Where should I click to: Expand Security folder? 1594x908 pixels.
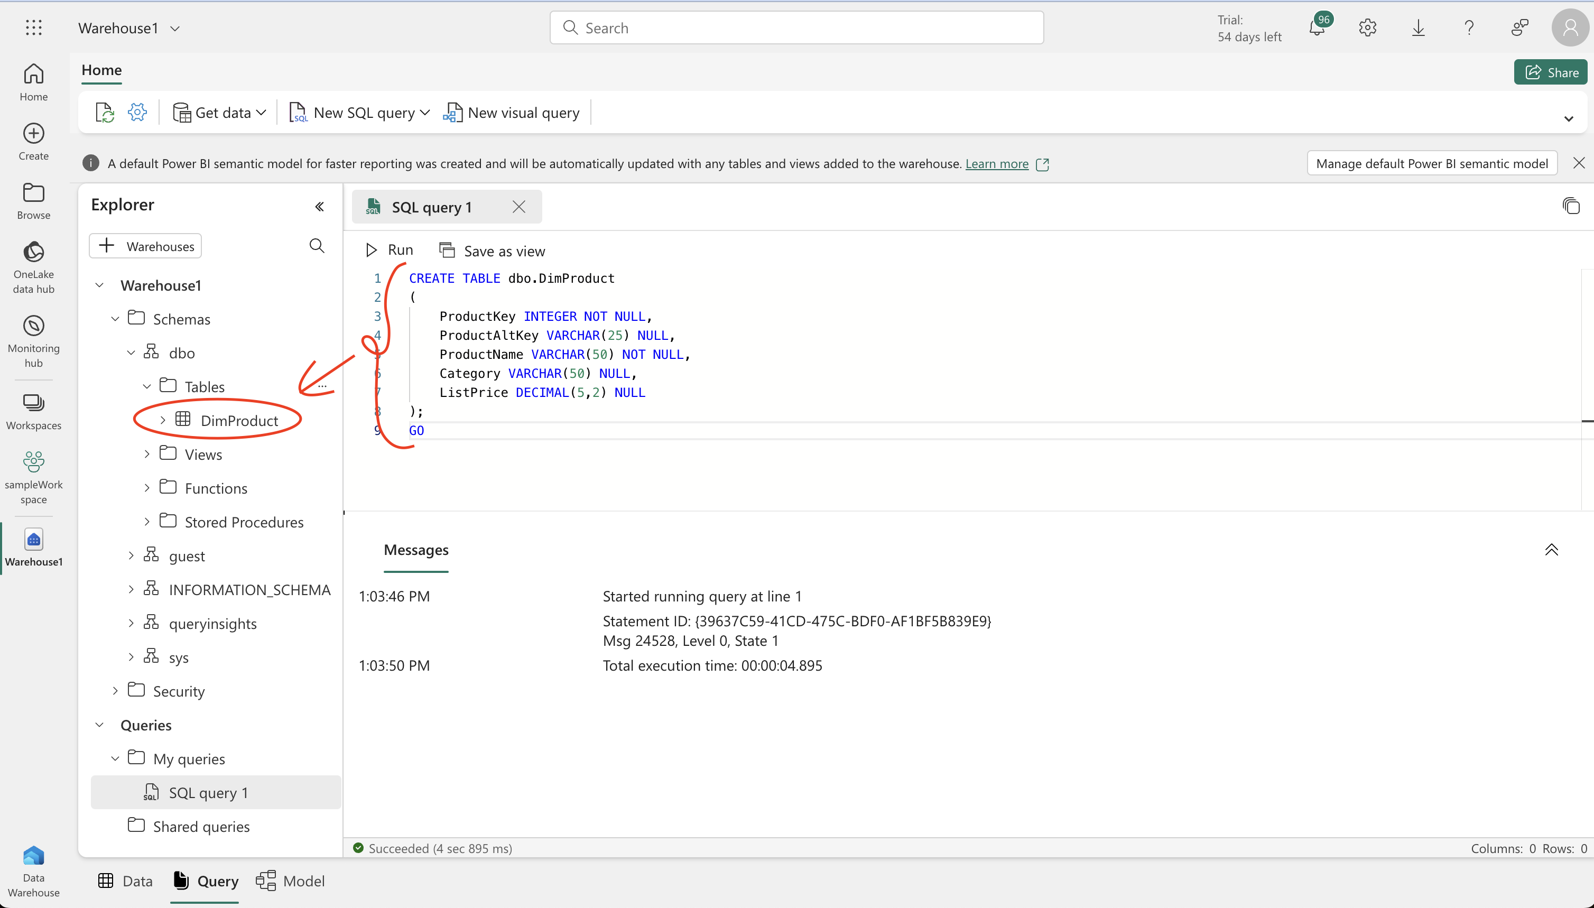[x=115, y=690]
